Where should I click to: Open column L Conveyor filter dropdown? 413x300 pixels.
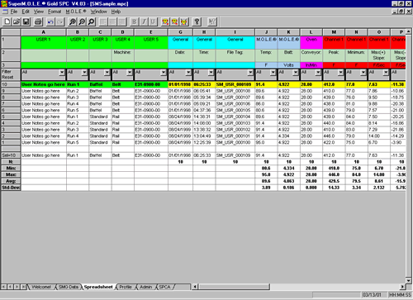318,72
